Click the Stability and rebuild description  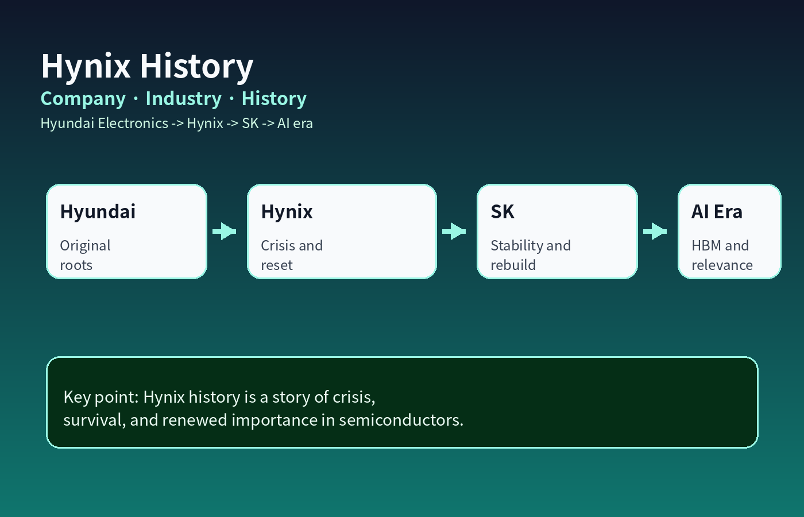pyautogui.click(x=531, y=255)
